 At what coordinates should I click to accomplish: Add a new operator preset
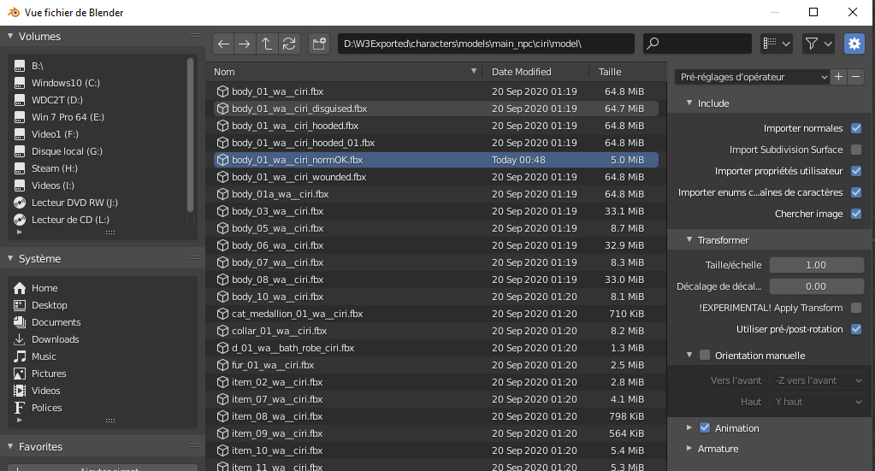pyautogui.click(x=838, y=77)
